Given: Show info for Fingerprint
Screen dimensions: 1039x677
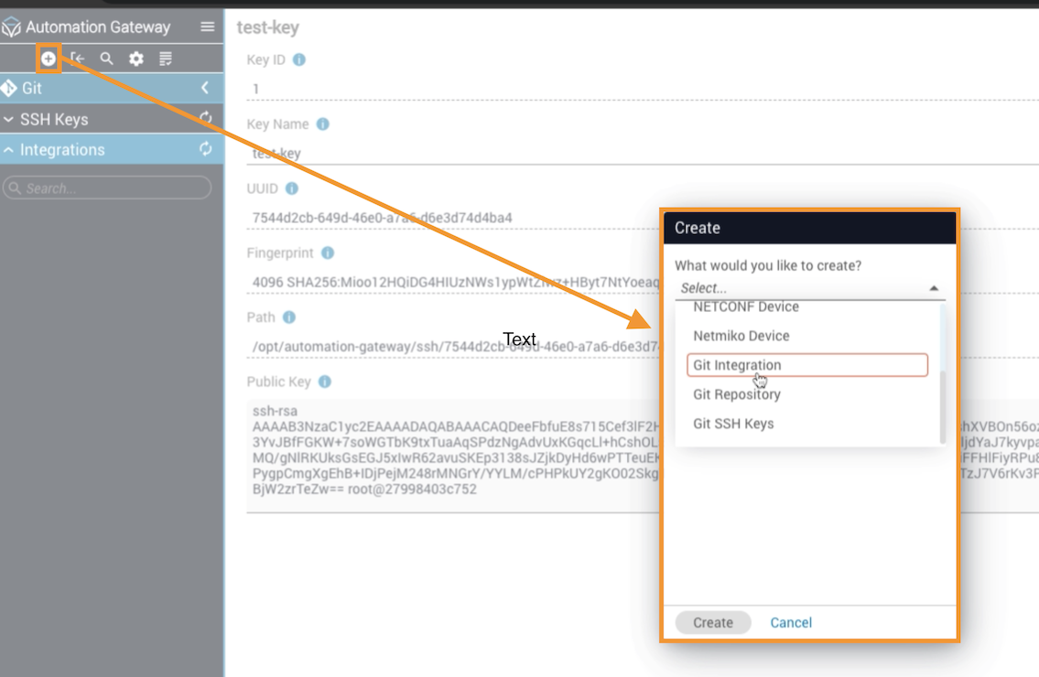Looking at the screenshot, I should pos(328,253).
